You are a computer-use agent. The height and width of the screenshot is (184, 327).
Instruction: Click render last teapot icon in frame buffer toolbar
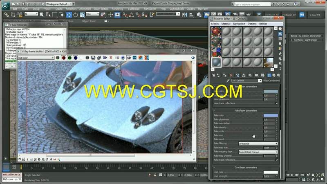point(193,58)
